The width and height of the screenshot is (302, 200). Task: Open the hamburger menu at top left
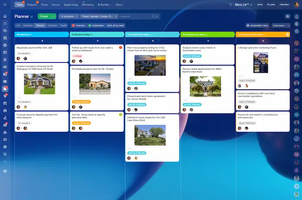[x=5, y=4]
